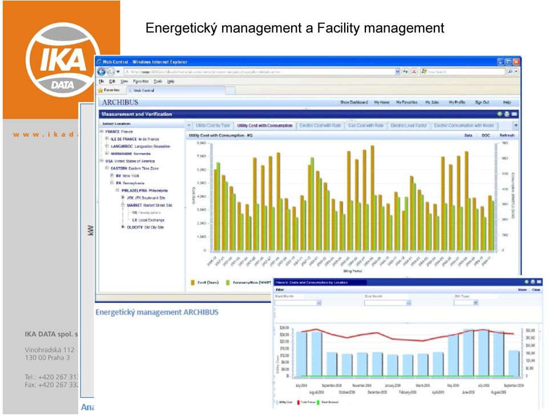Select the Utility Cost with Consumption tab
The width and height of the screenshot is (548, 415).
click(264, 125)
